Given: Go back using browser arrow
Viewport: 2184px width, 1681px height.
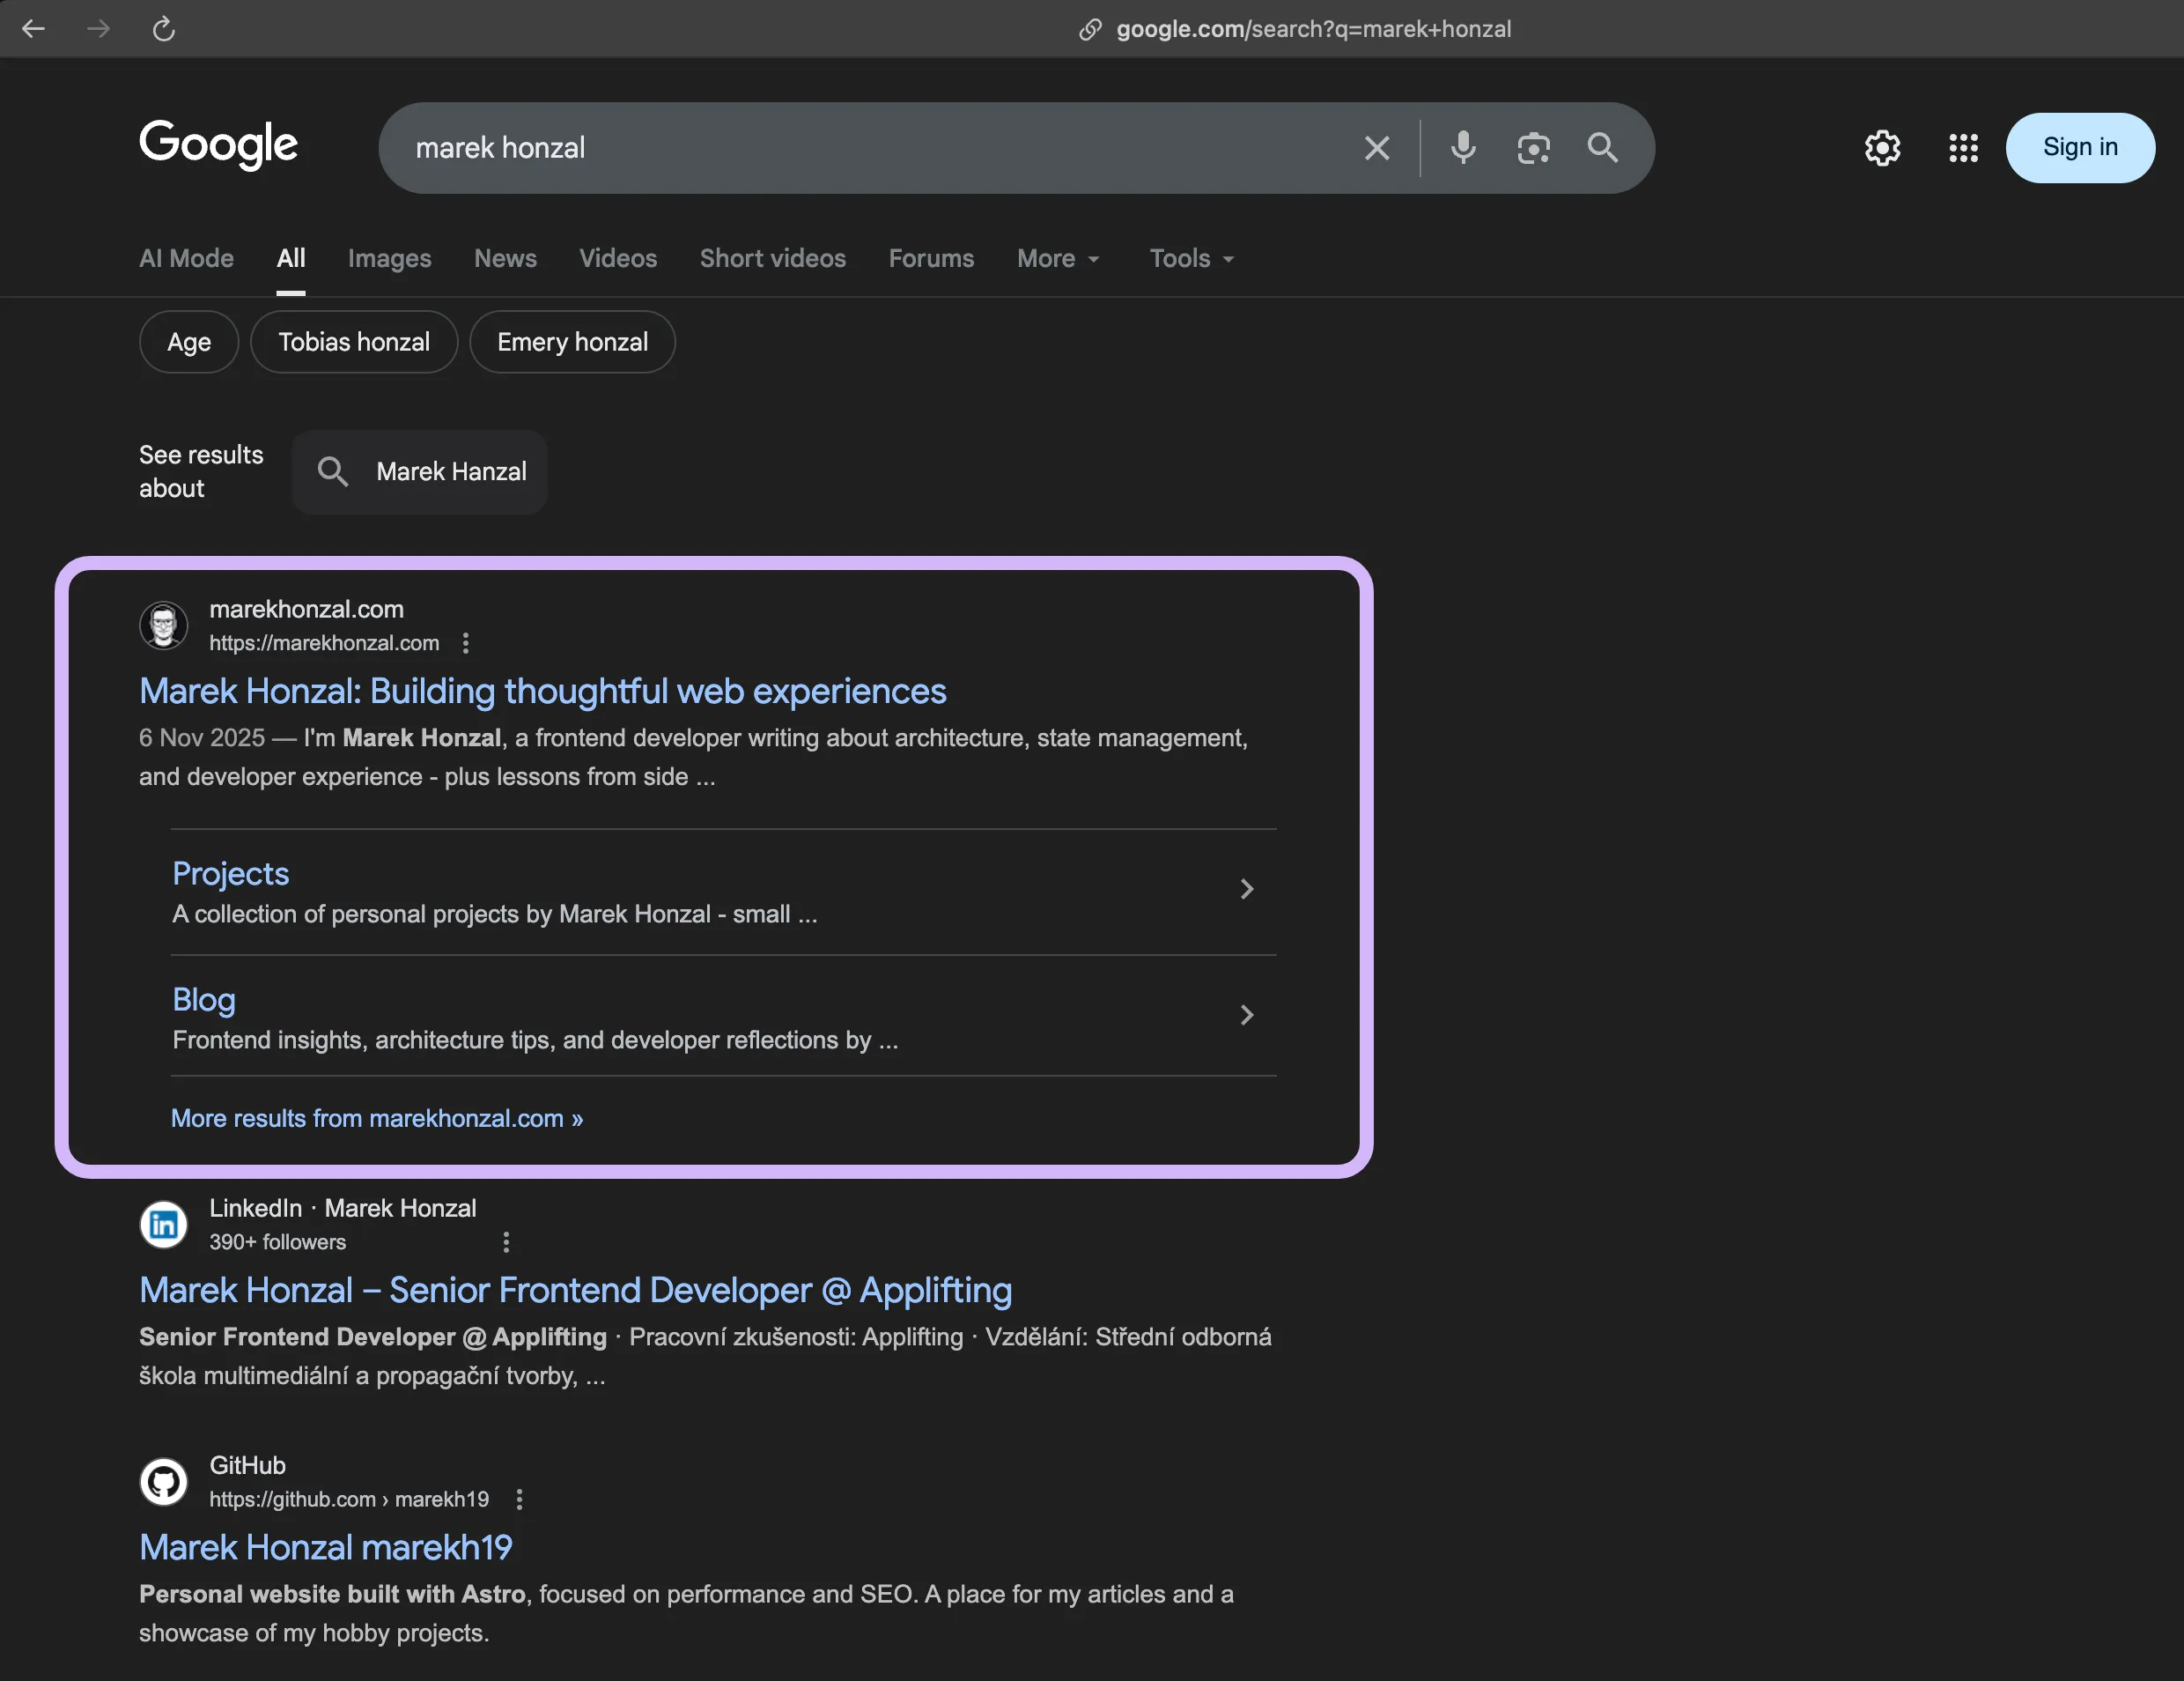Looking at the screenshot, I should click(x=34, y=29).
